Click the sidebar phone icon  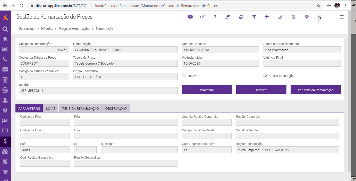(5, 59)
